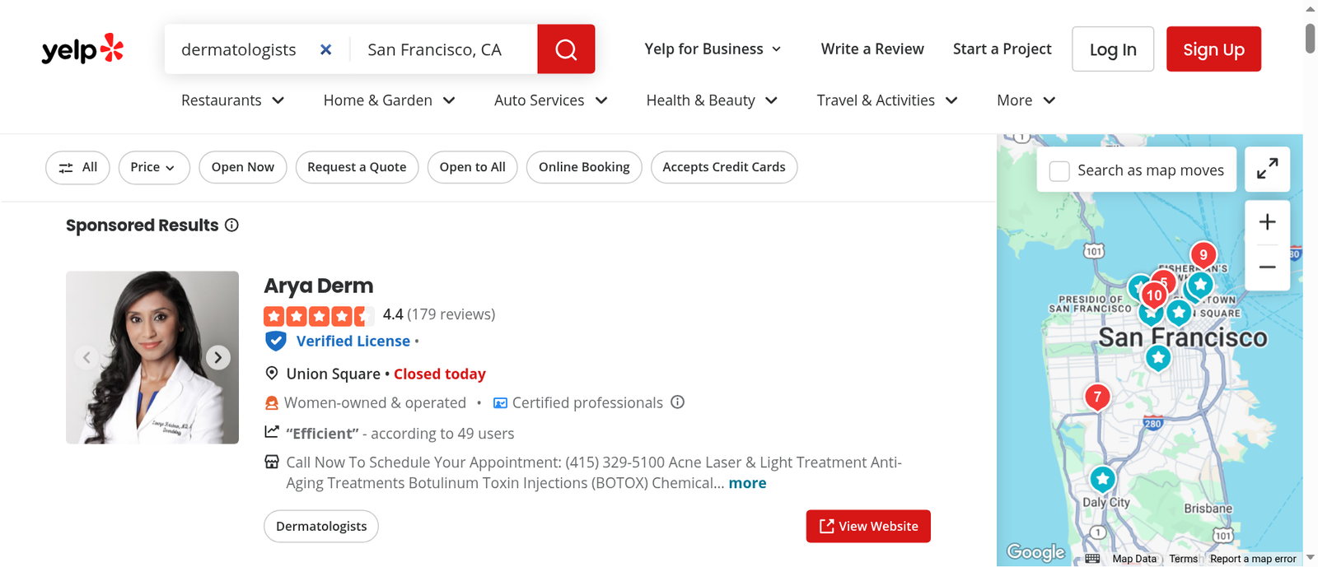
Task: Click the red search magnifier button
Action: pos(566,49)
